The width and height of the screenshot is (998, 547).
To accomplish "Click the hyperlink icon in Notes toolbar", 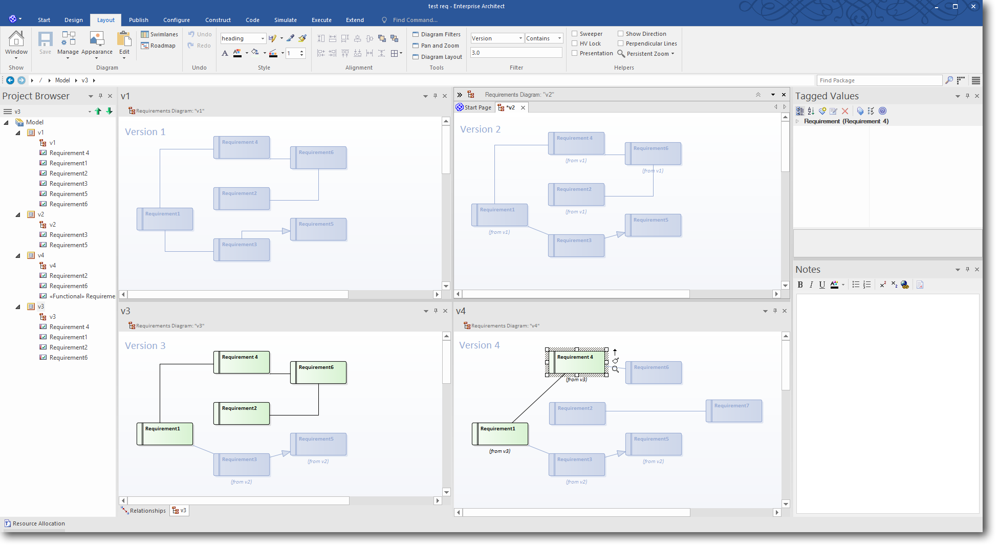I will (x=905, y=285).
